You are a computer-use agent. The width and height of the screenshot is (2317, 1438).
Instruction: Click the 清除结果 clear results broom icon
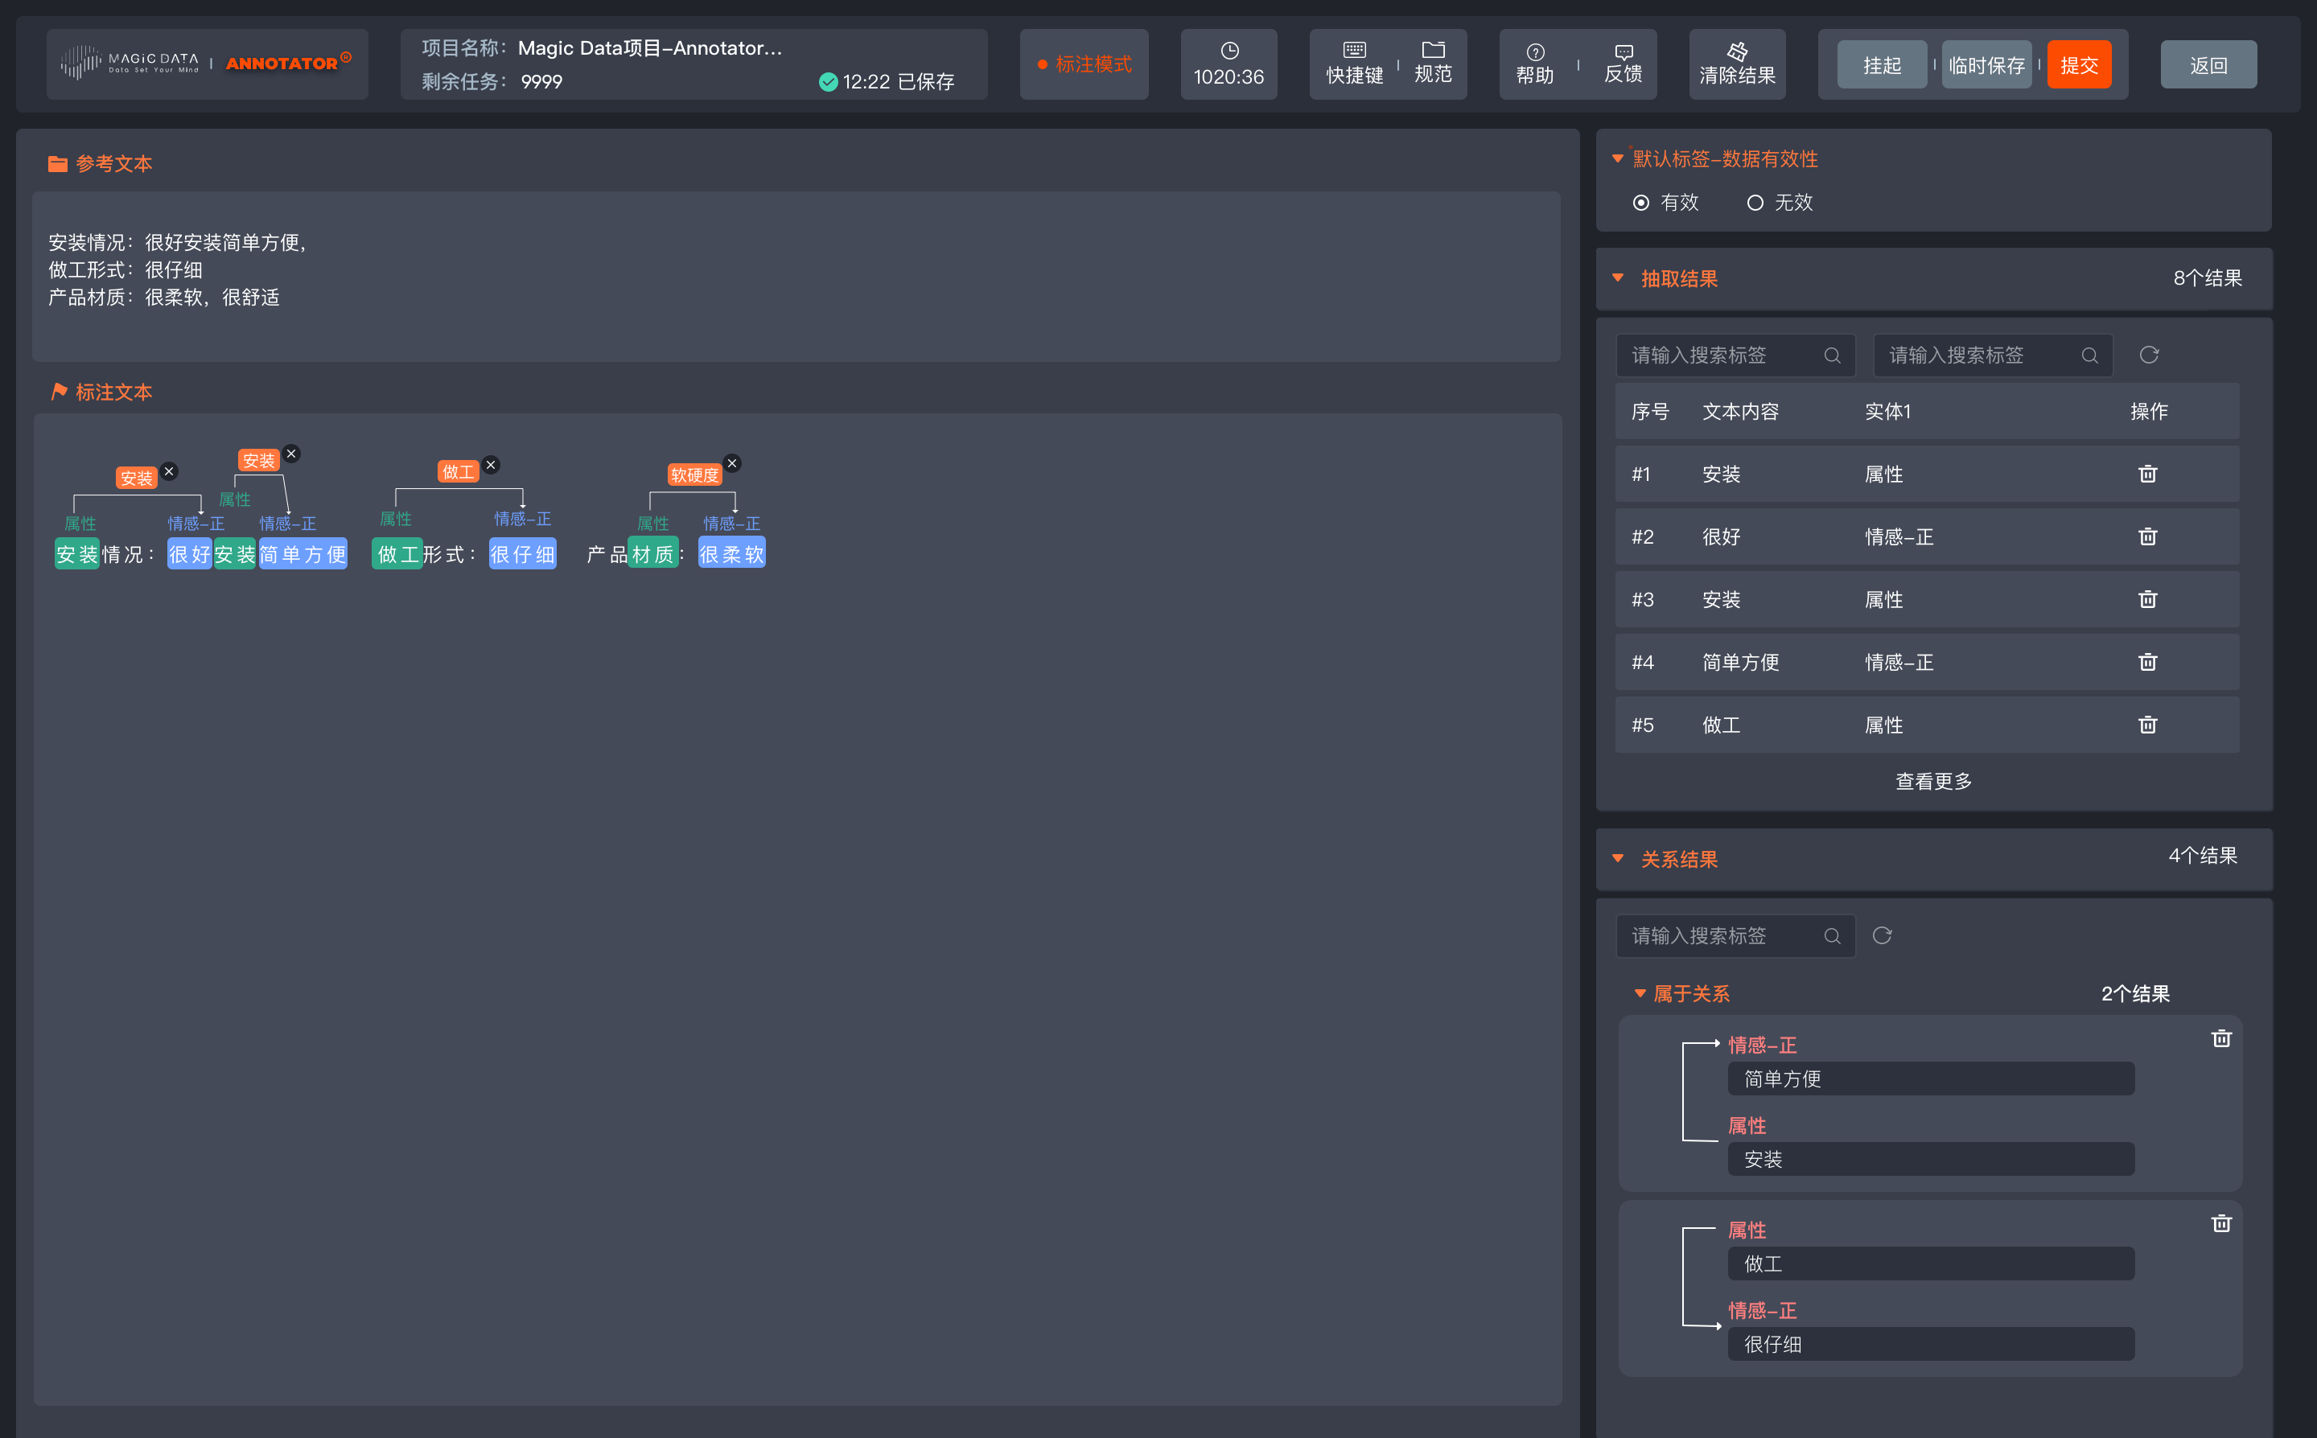[1737, 54]
